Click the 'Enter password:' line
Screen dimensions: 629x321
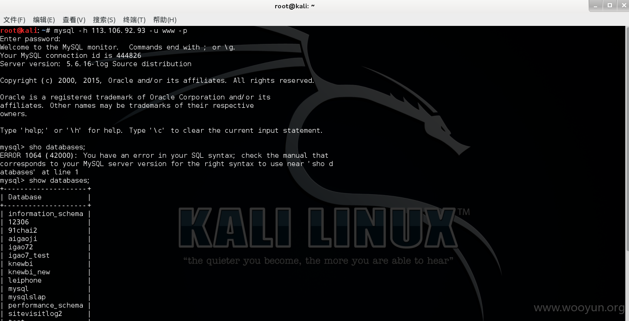(x=31, y=39)
